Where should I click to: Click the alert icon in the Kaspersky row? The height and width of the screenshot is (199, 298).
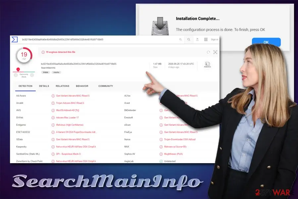tap(53, 147)
